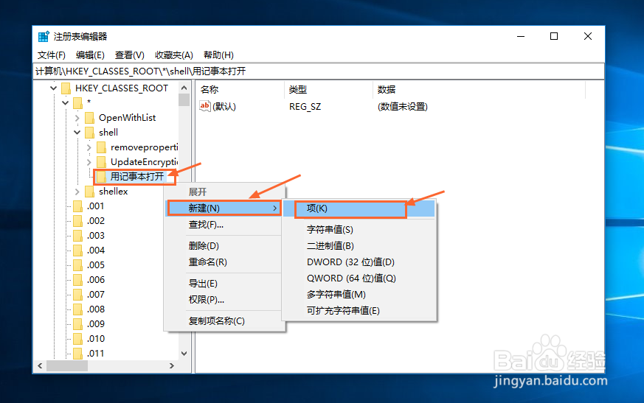This screenshot has width=644, height=403.
Task: Open the 查看(V) menu
Action: click(129, 55)
